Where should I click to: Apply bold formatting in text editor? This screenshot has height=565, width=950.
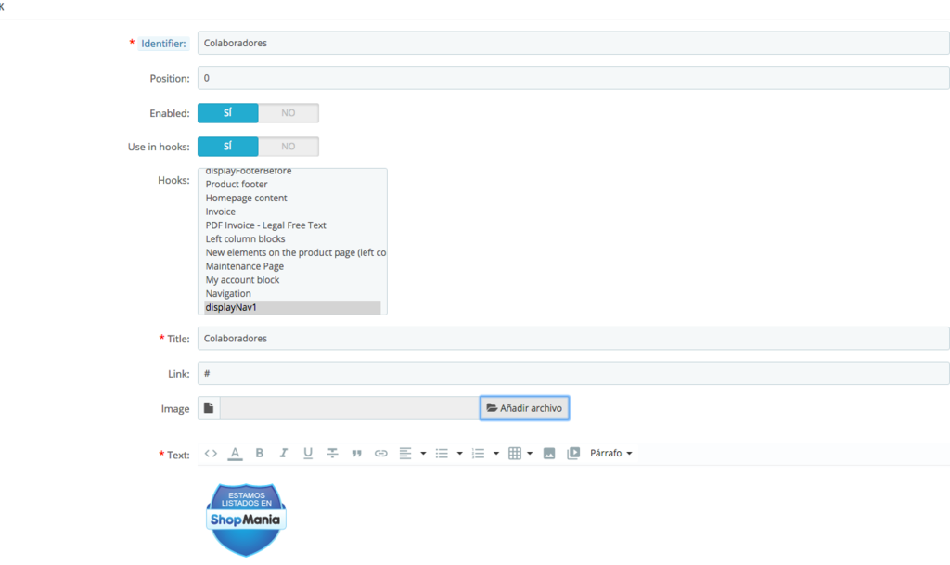pyautogui.click(x=260, y=454)
